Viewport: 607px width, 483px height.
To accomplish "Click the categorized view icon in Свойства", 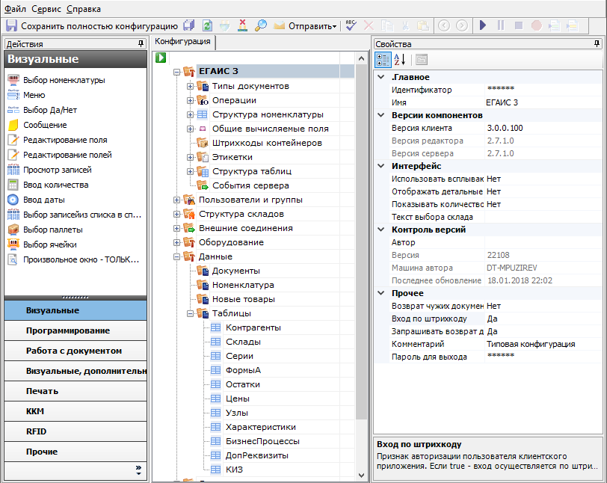I will point(383,60).
